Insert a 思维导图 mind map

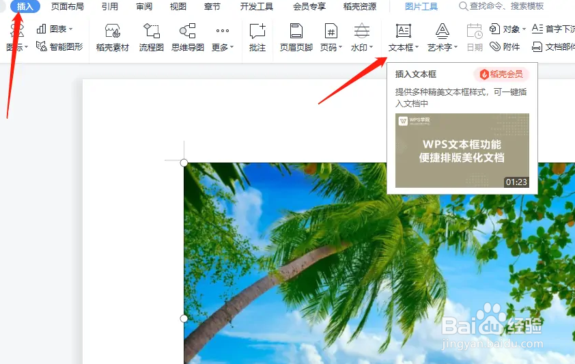tap(187, 38)
